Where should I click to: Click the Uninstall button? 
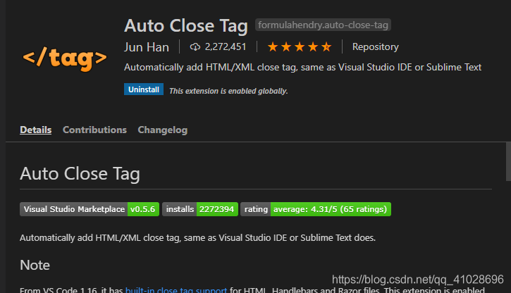143,89
